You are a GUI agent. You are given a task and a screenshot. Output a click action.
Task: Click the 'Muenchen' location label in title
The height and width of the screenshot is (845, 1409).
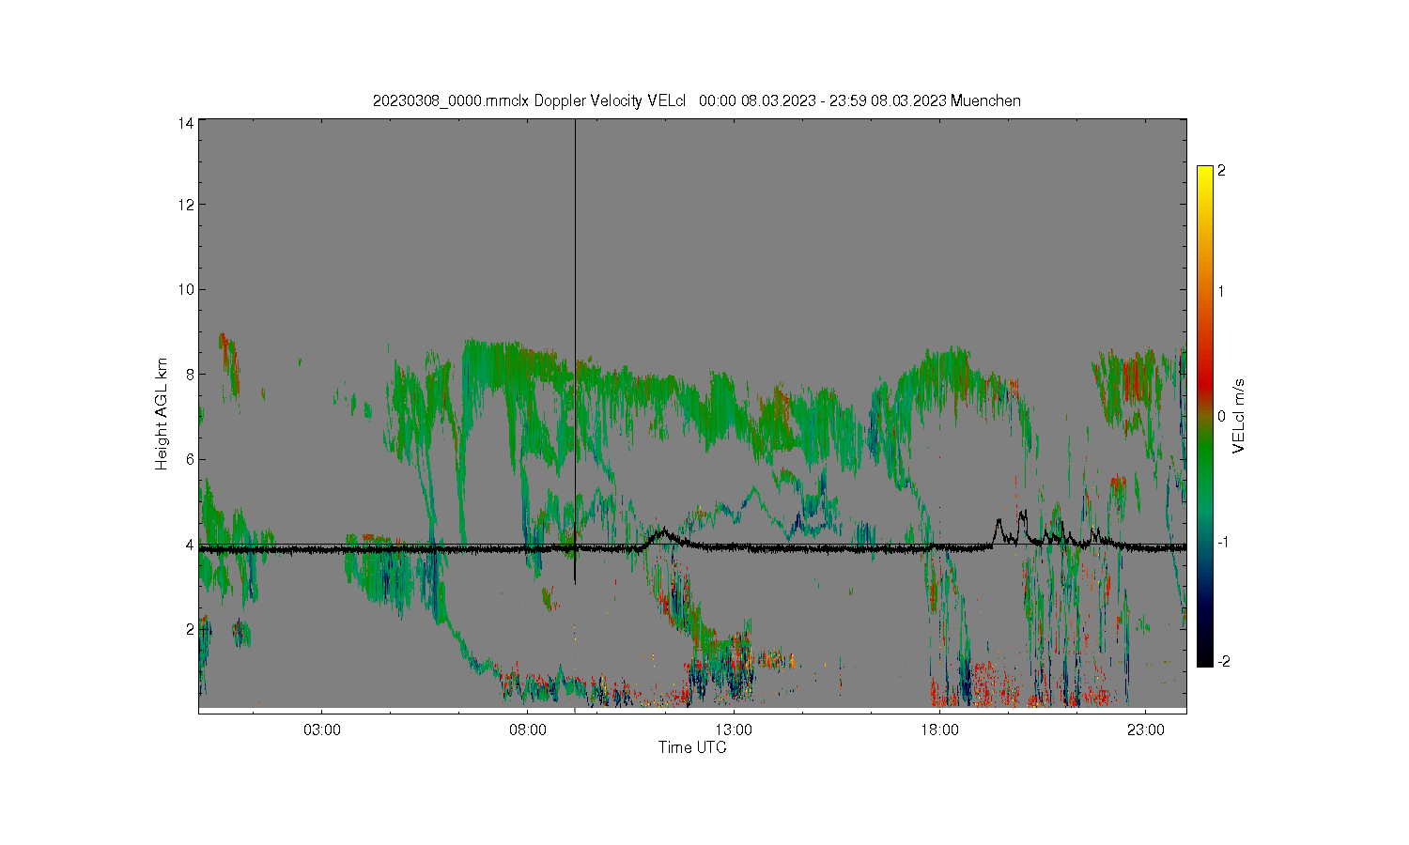coord(985,100)
